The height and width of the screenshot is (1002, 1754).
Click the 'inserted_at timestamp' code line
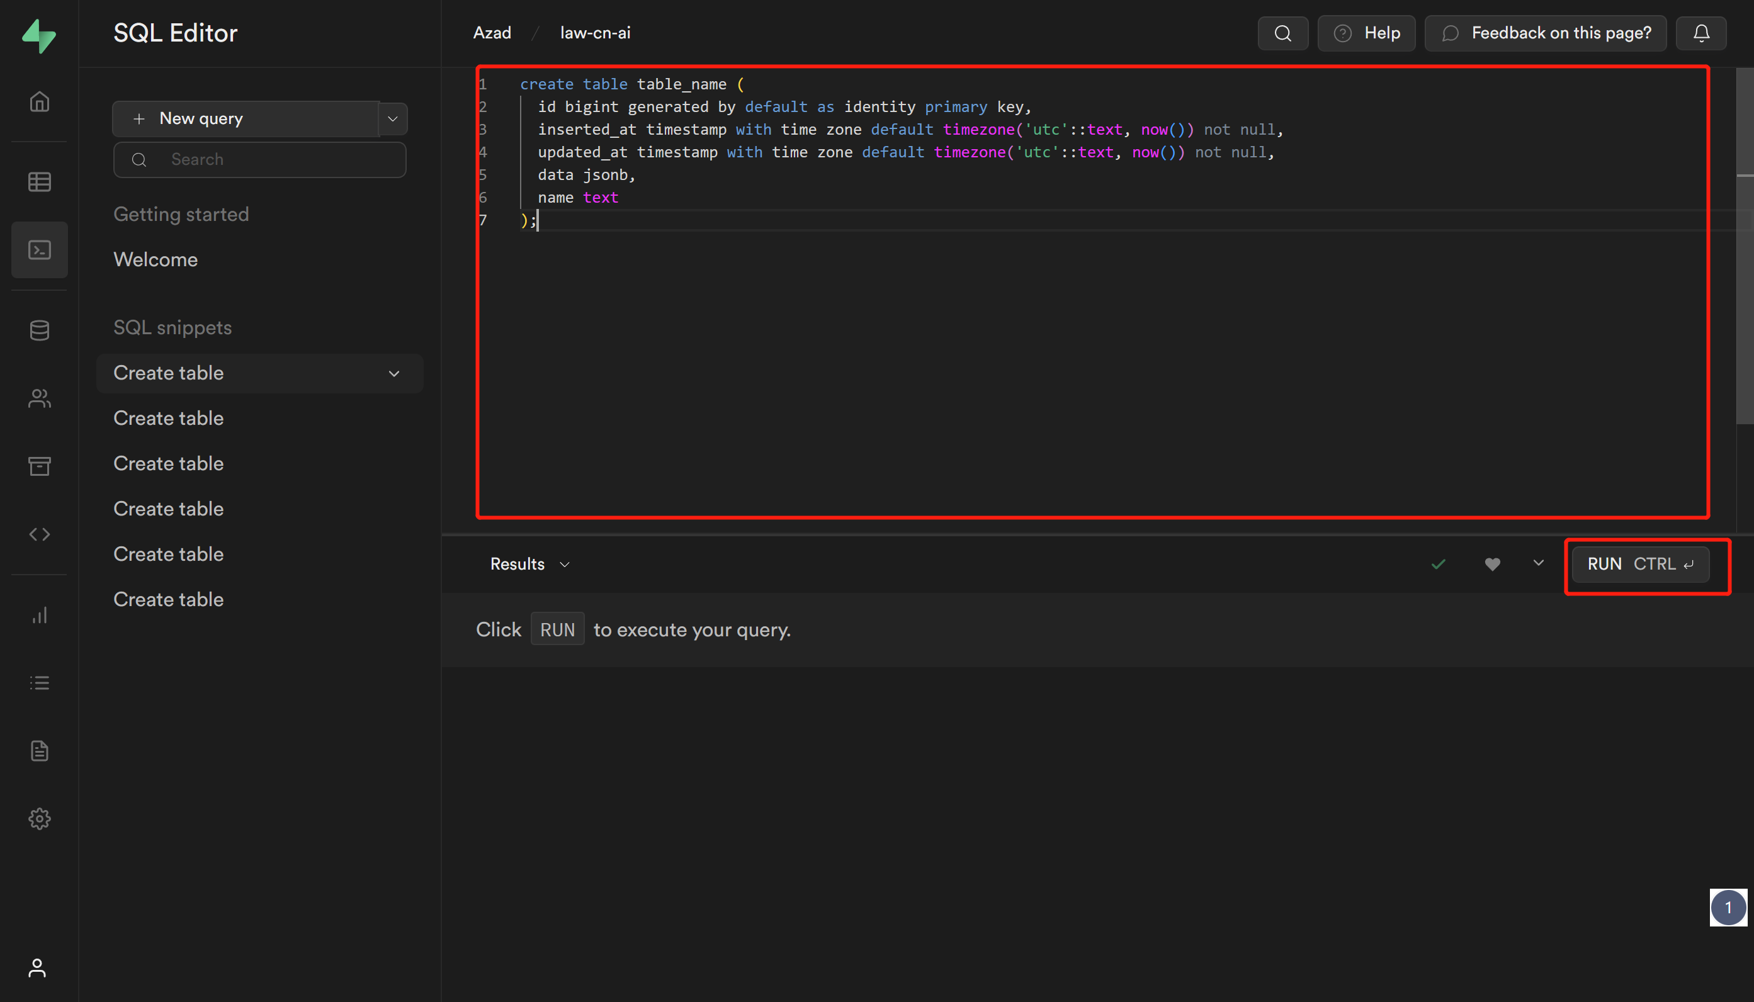[x=911, y=130]
